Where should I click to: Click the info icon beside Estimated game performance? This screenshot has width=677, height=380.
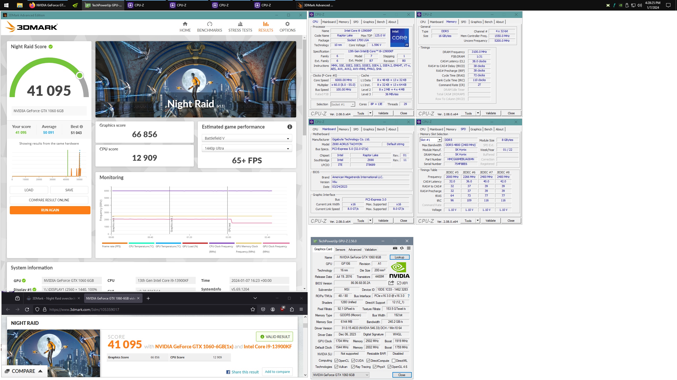pyautogui.click(x=290, y=127)
